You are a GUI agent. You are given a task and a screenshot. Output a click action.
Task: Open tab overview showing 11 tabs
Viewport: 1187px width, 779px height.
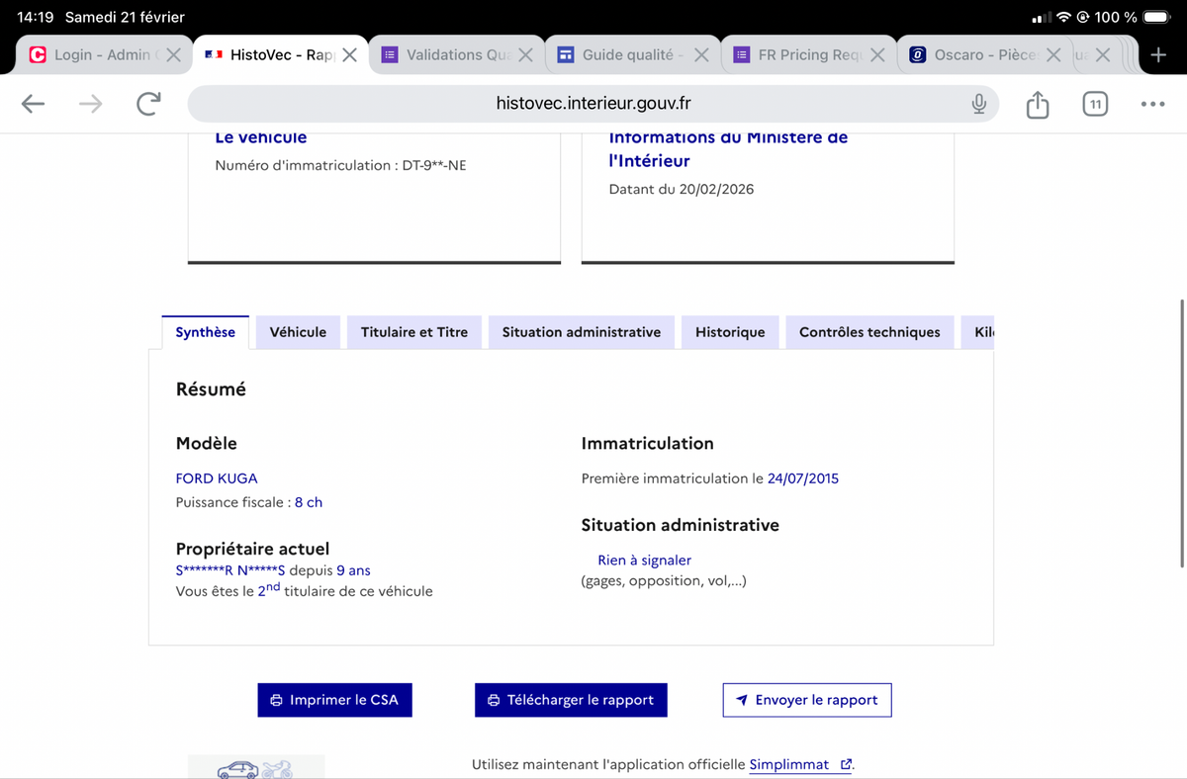[x=1094, y=104]
